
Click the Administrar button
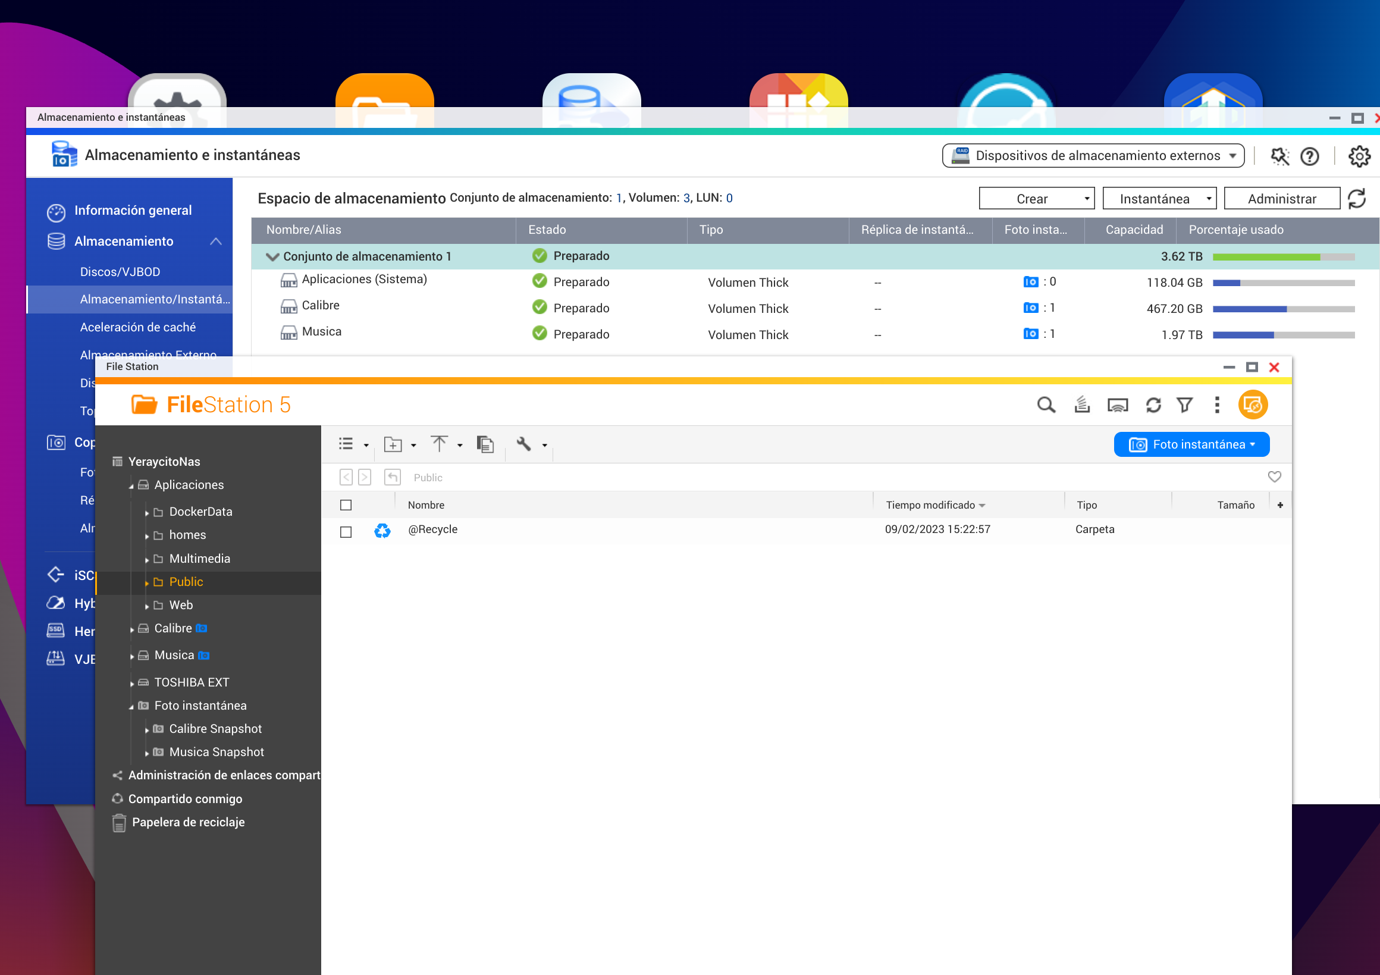(x=1281, y=198)
